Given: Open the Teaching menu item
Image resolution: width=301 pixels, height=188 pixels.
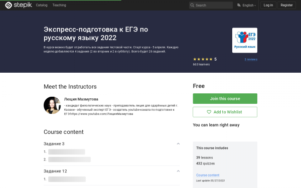Looking at the screenshot, I should [x=59, y=5].
